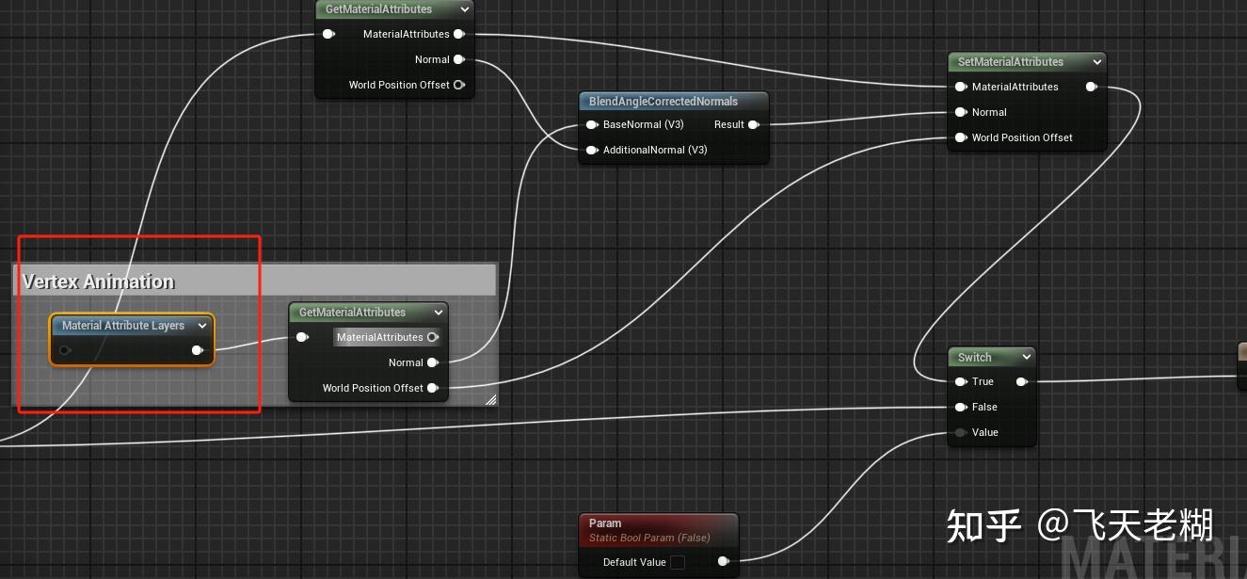Click the Value input pin on Switch node
Screen dimensions: 1247x579
[958, 432]
